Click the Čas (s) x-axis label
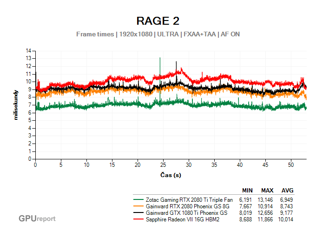 pyautogui.click(x=171, y=175)
